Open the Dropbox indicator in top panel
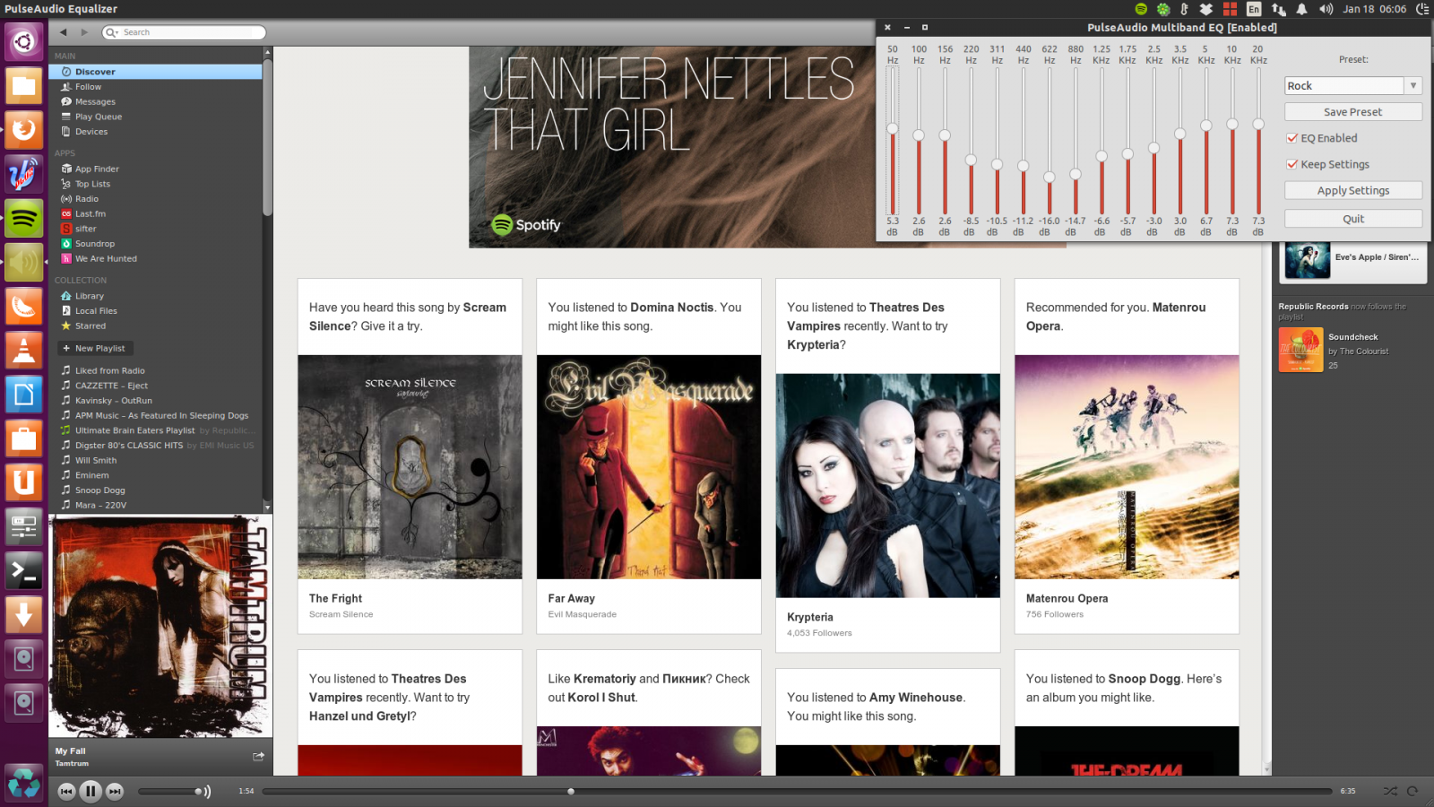This screenshot has height=807, width=1434. pyautogui.click(x=1206, y=9)
